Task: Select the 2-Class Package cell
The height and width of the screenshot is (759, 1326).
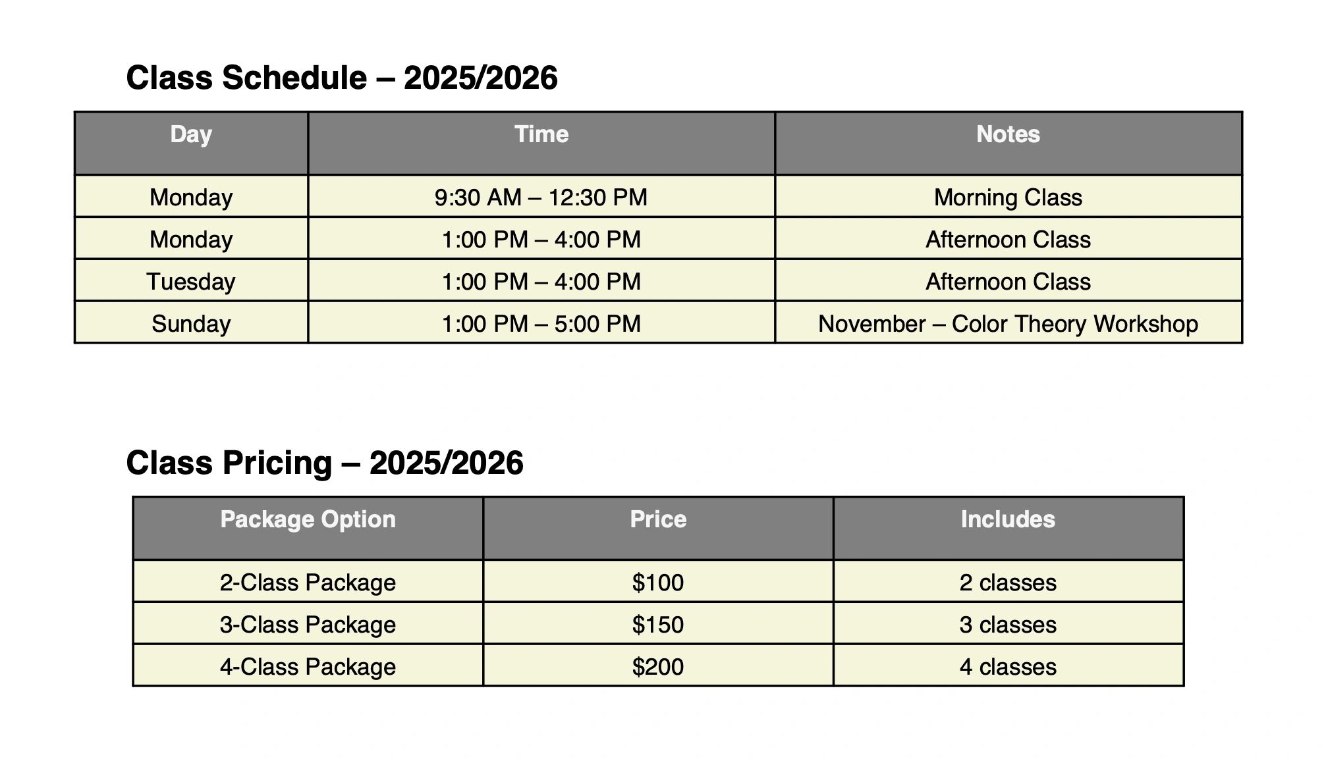Action: (x=308, y=583)
